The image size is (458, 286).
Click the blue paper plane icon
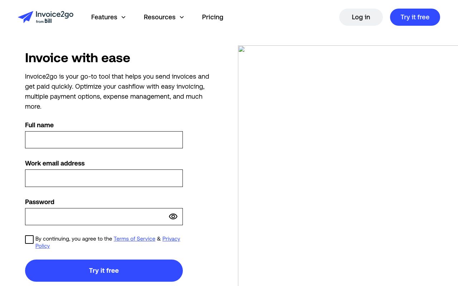pos(26,17)
